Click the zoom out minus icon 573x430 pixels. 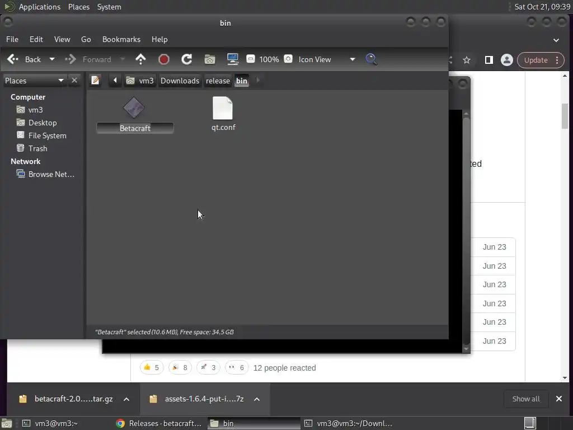click(x=251, y=59)
